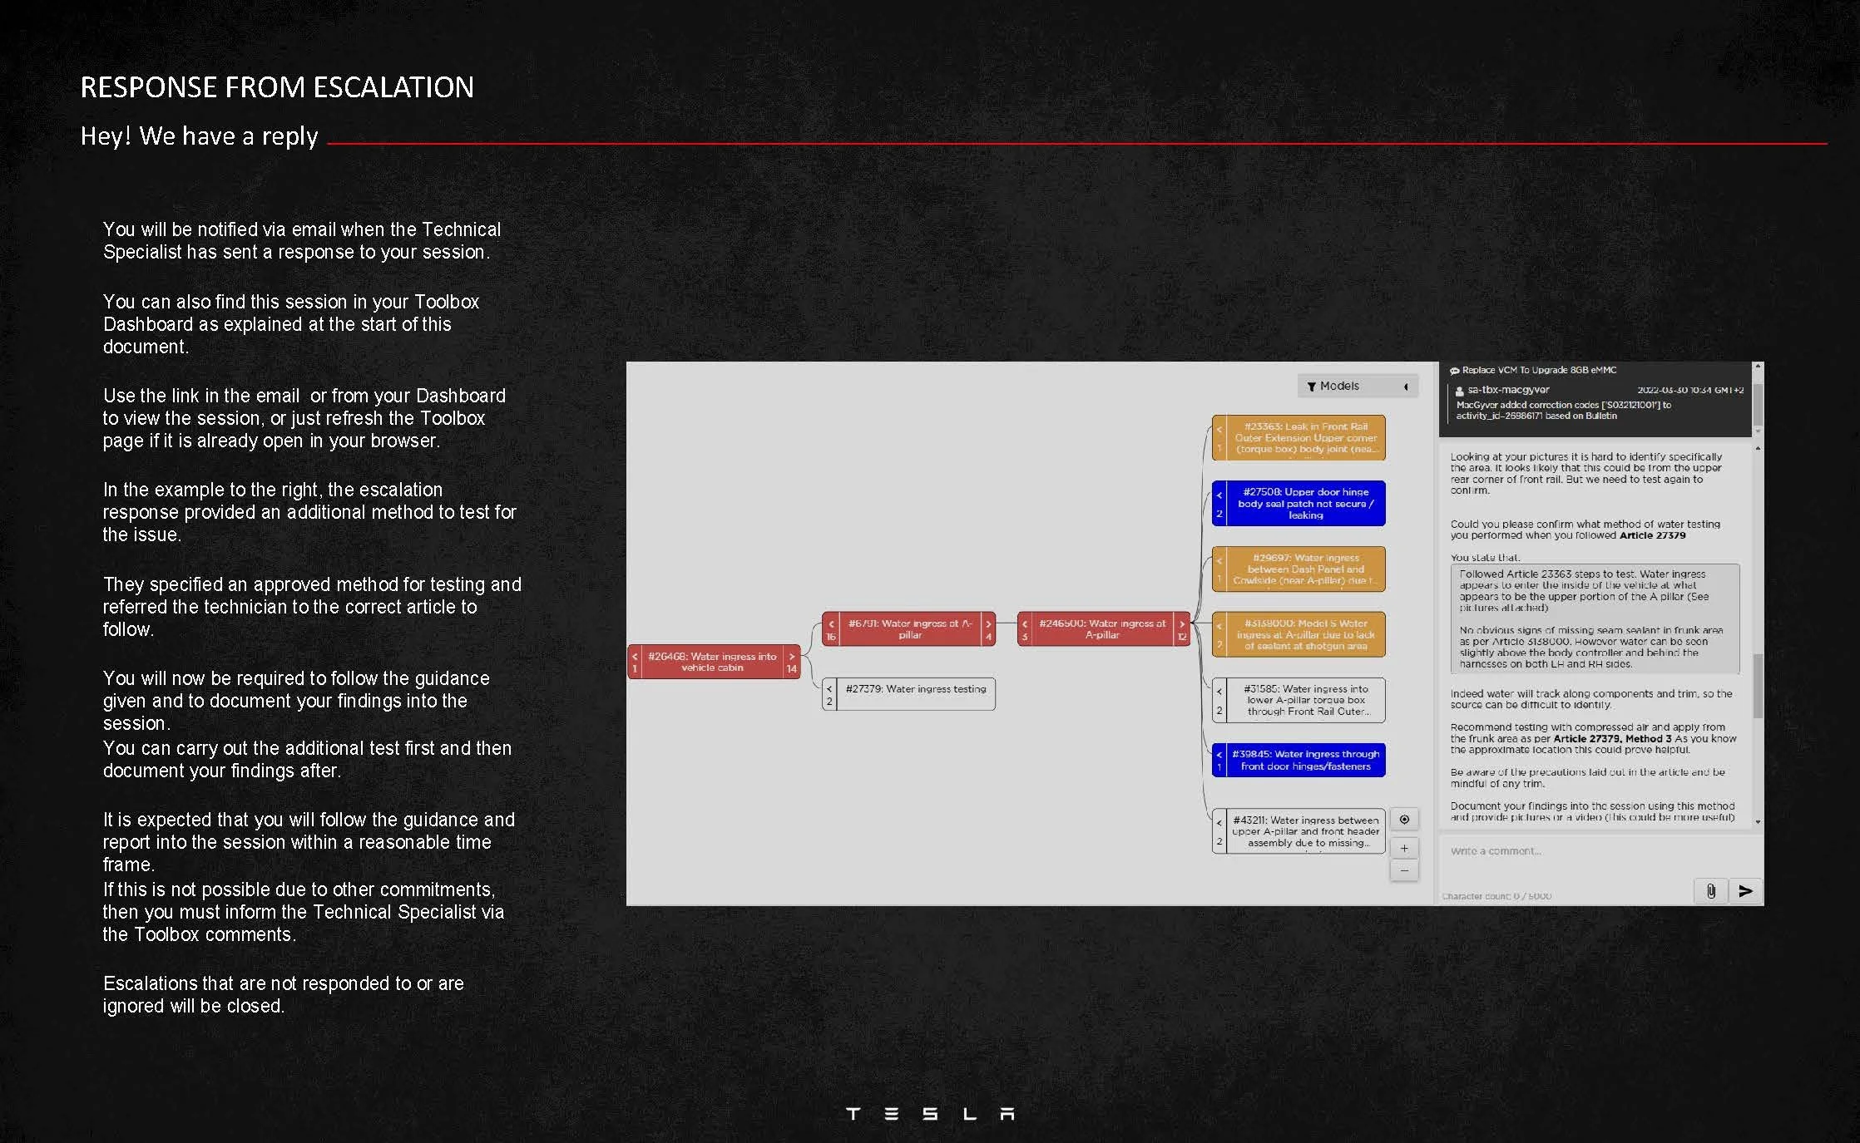Click the user icon next to sa-tbx-macgyver

tap(1459, 391)
